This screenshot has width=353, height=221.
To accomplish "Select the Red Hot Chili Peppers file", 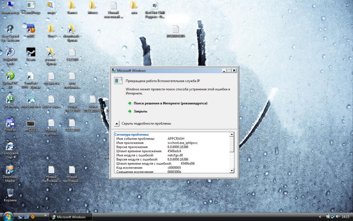I will 155,9.
